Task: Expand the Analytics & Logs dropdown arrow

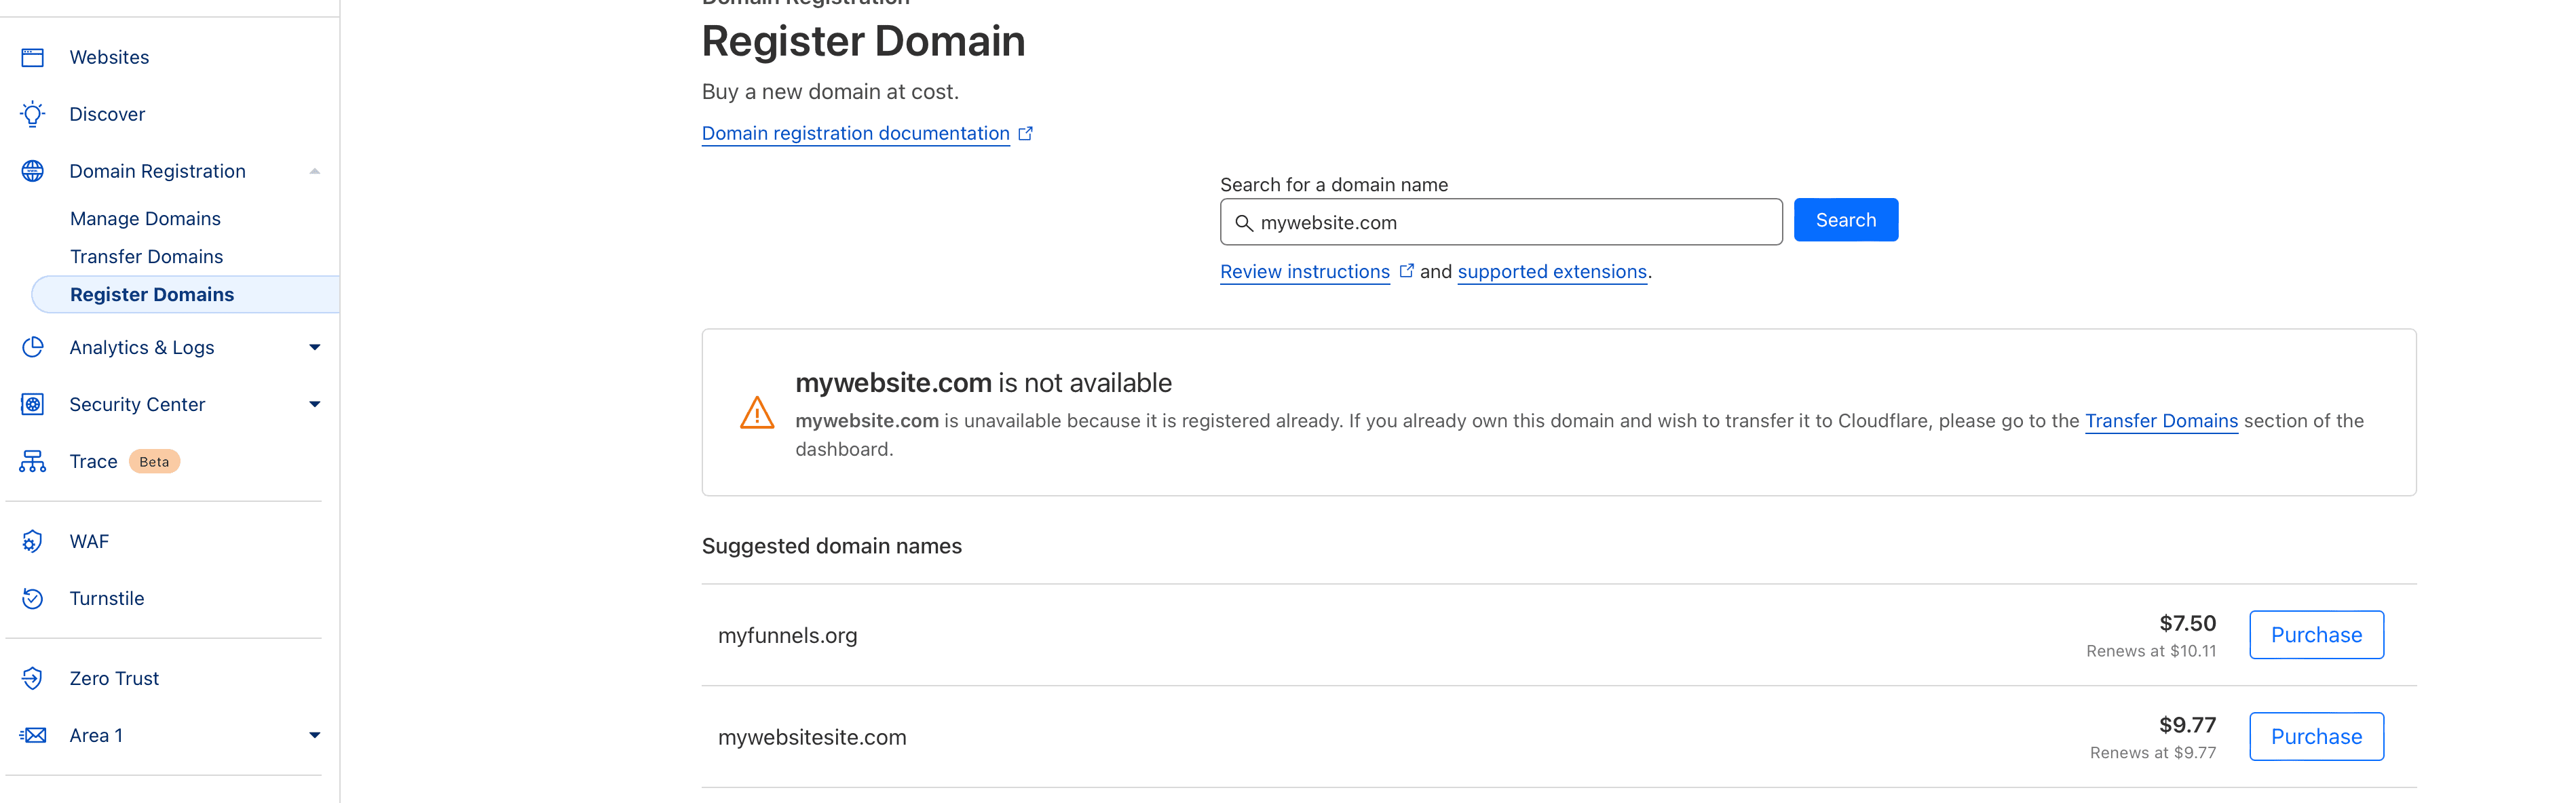Action: (x=314, y=347)
